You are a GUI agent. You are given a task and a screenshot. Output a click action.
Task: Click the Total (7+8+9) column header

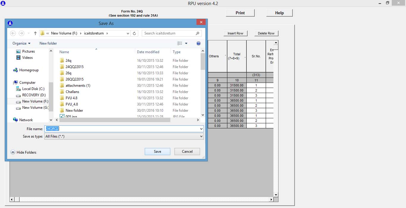237,56
